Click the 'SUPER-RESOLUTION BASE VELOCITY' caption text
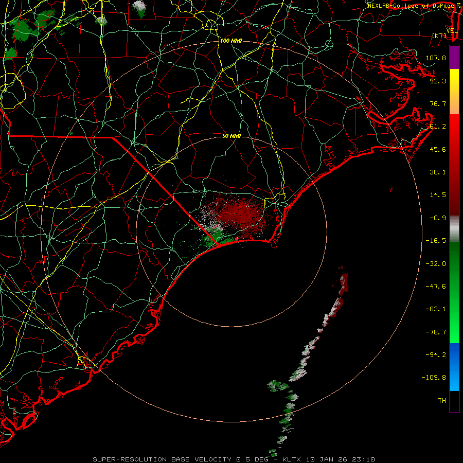This screenshot has height=463, width=463. coord(162,459)
